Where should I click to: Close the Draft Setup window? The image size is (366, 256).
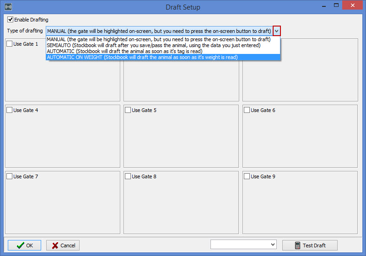(x=352, y=5)
